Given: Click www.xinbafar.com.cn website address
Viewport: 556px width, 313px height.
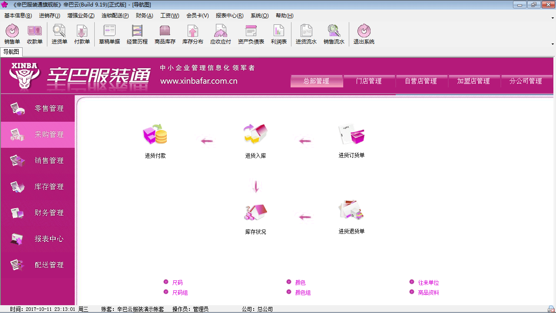Looking at the screenshot, I should coord(199,81).
